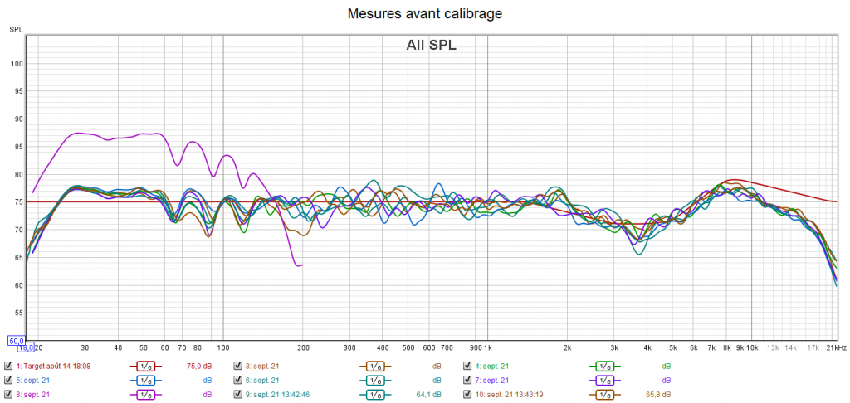The width and height of the screenshot is (850, 403).
Task: Uncheck the 4: sept. 21 trace checkbox
Action: pyautogui.click(x=467, y=366)
